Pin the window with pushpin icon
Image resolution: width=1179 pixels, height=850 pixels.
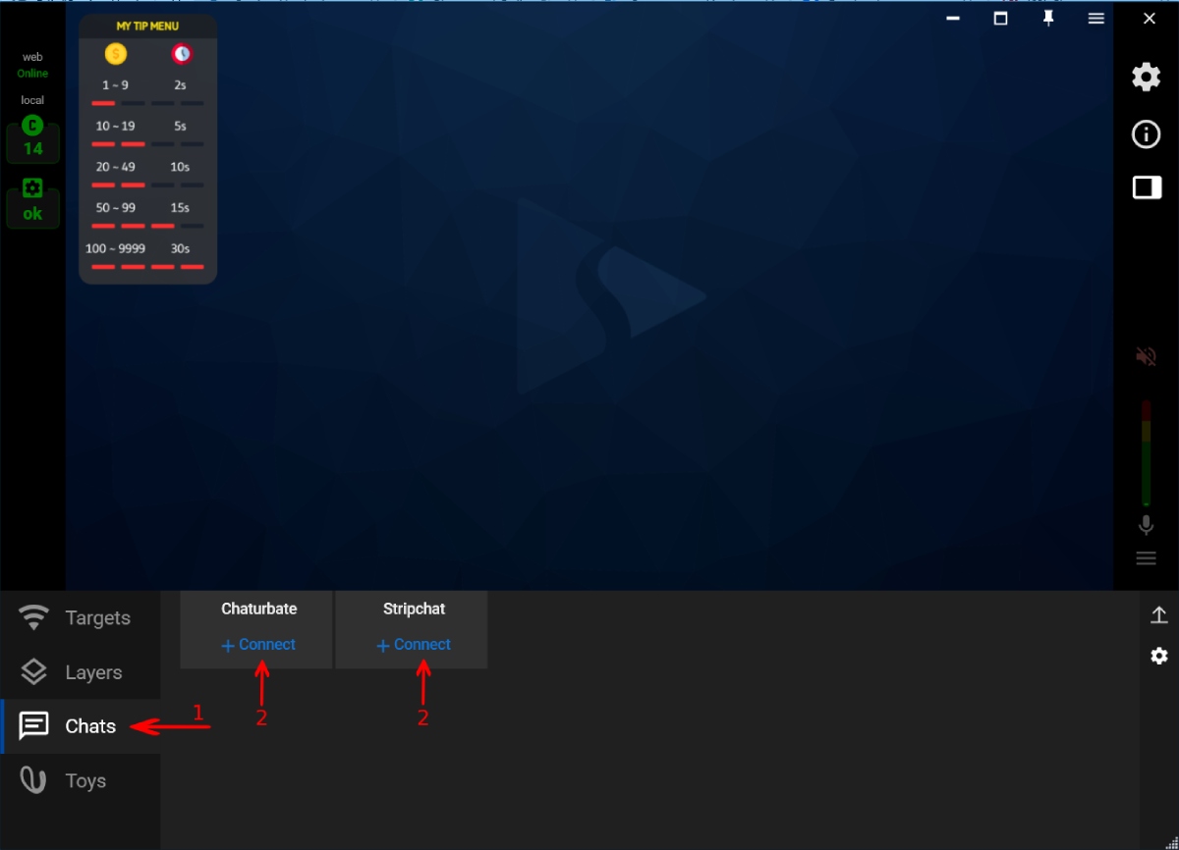pyautogui.click(x=1048, y=19)
